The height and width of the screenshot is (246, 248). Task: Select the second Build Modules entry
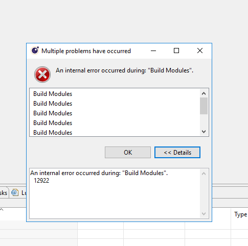click(53, 104)
